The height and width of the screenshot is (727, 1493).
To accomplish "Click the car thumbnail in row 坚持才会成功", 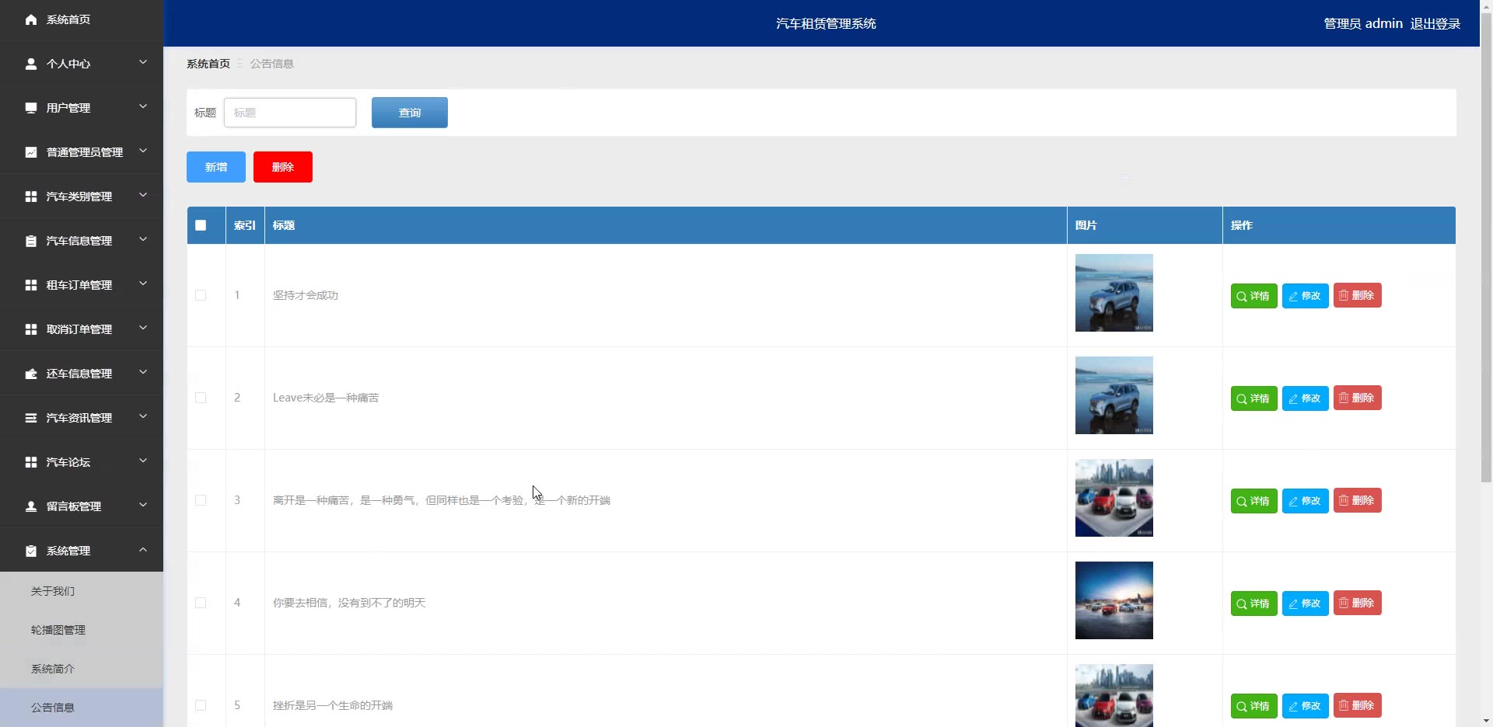I will tap(1114, 293).
